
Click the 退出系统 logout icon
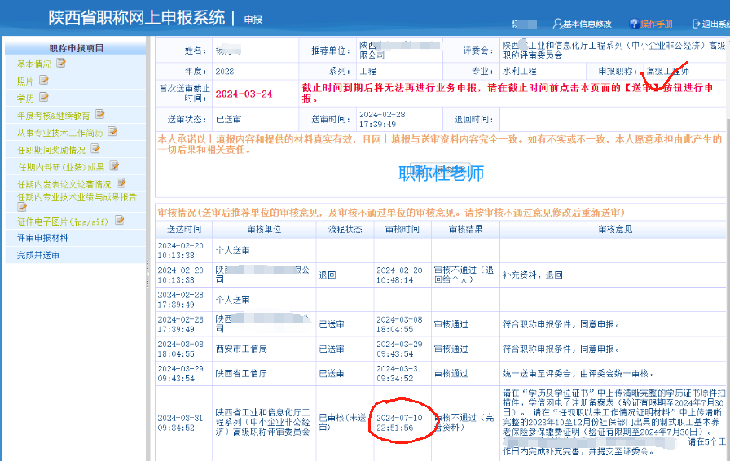coord(697,24)
